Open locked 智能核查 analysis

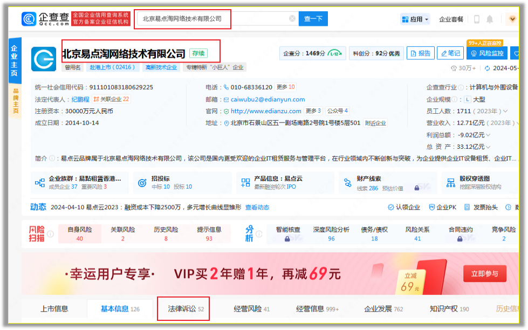[x=288, y=233]
